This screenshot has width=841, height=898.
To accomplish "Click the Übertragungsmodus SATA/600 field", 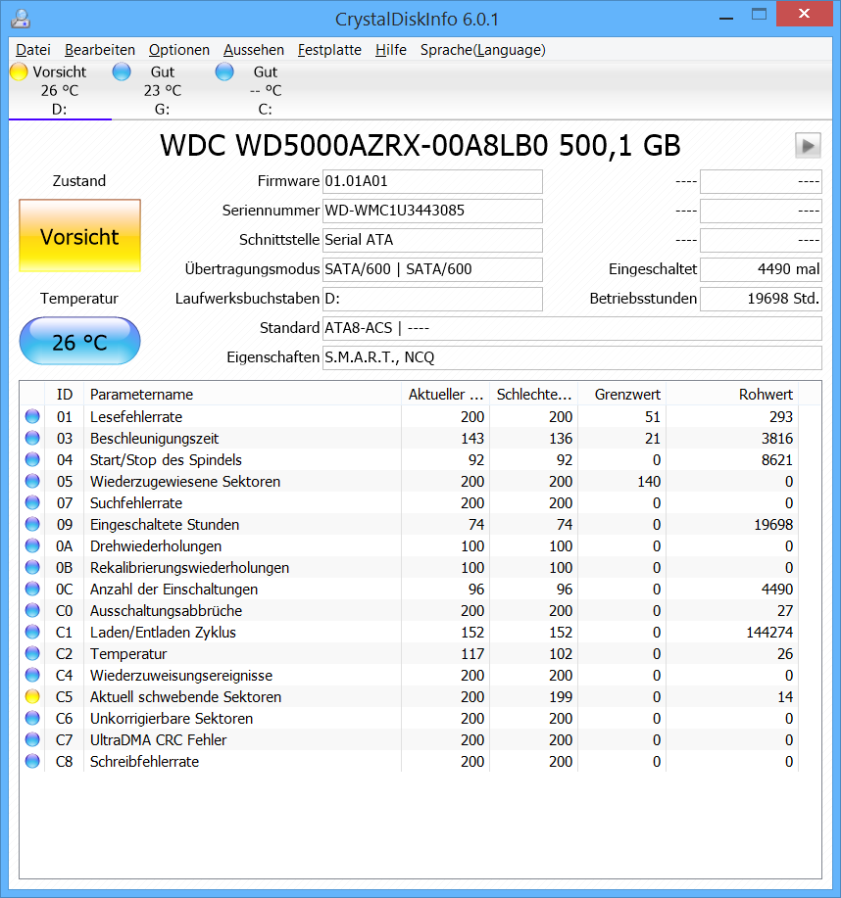I will click(432, 269).
